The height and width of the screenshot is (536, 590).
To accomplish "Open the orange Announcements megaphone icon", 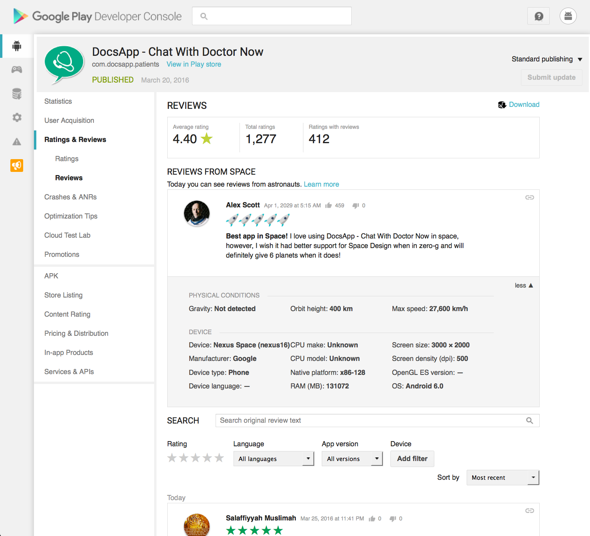I will click(x=17, y=166).
